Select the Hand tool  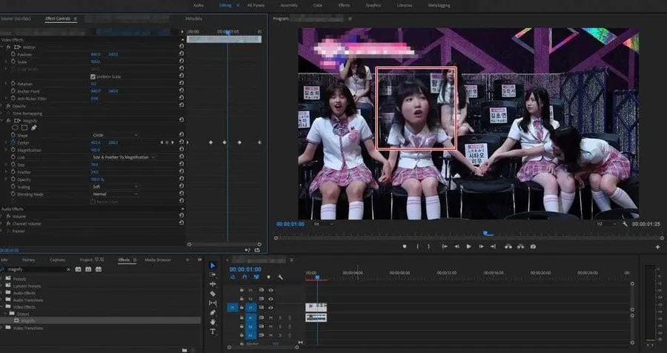click(x=213, y=322)
